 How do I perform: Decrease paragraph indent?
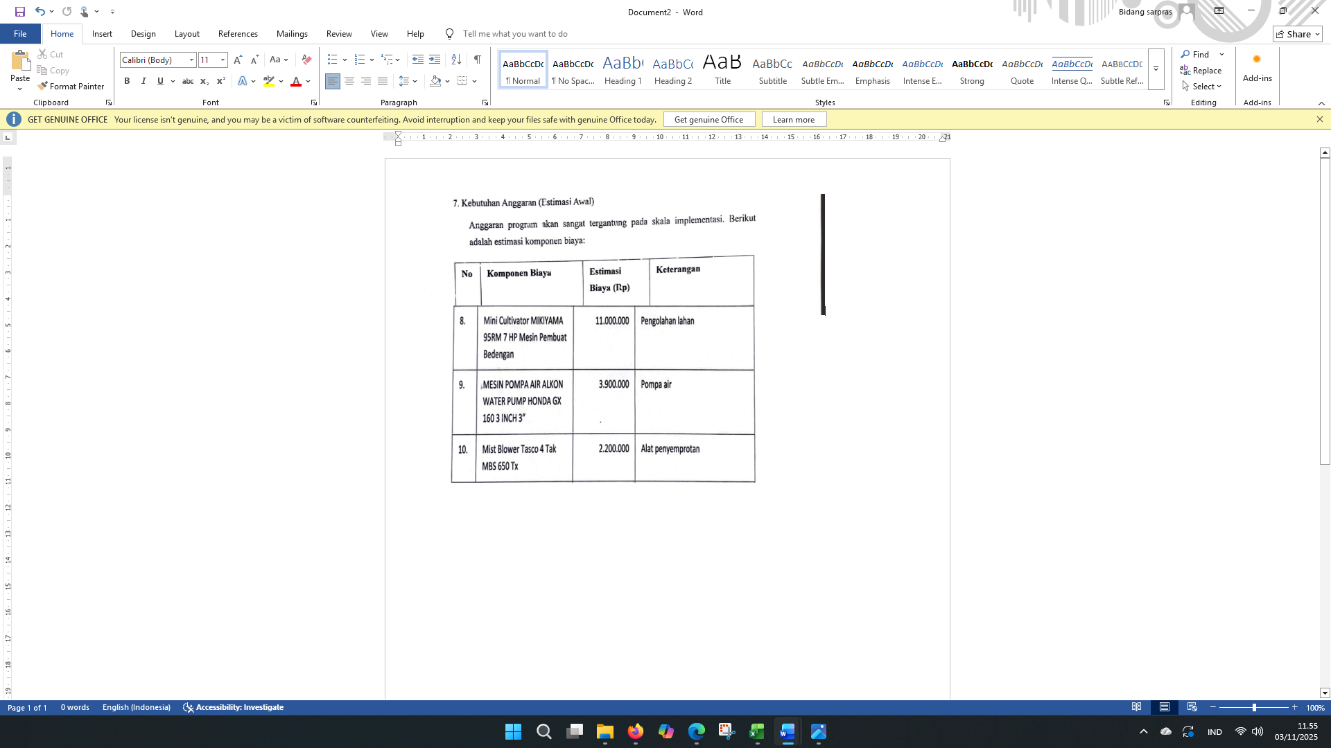point(417,60)
